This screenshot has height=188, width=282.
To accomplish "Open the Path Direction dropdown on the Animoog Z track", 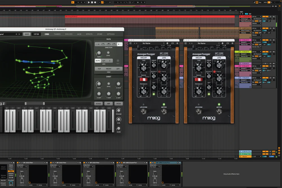I will click(x=245, y=21).
